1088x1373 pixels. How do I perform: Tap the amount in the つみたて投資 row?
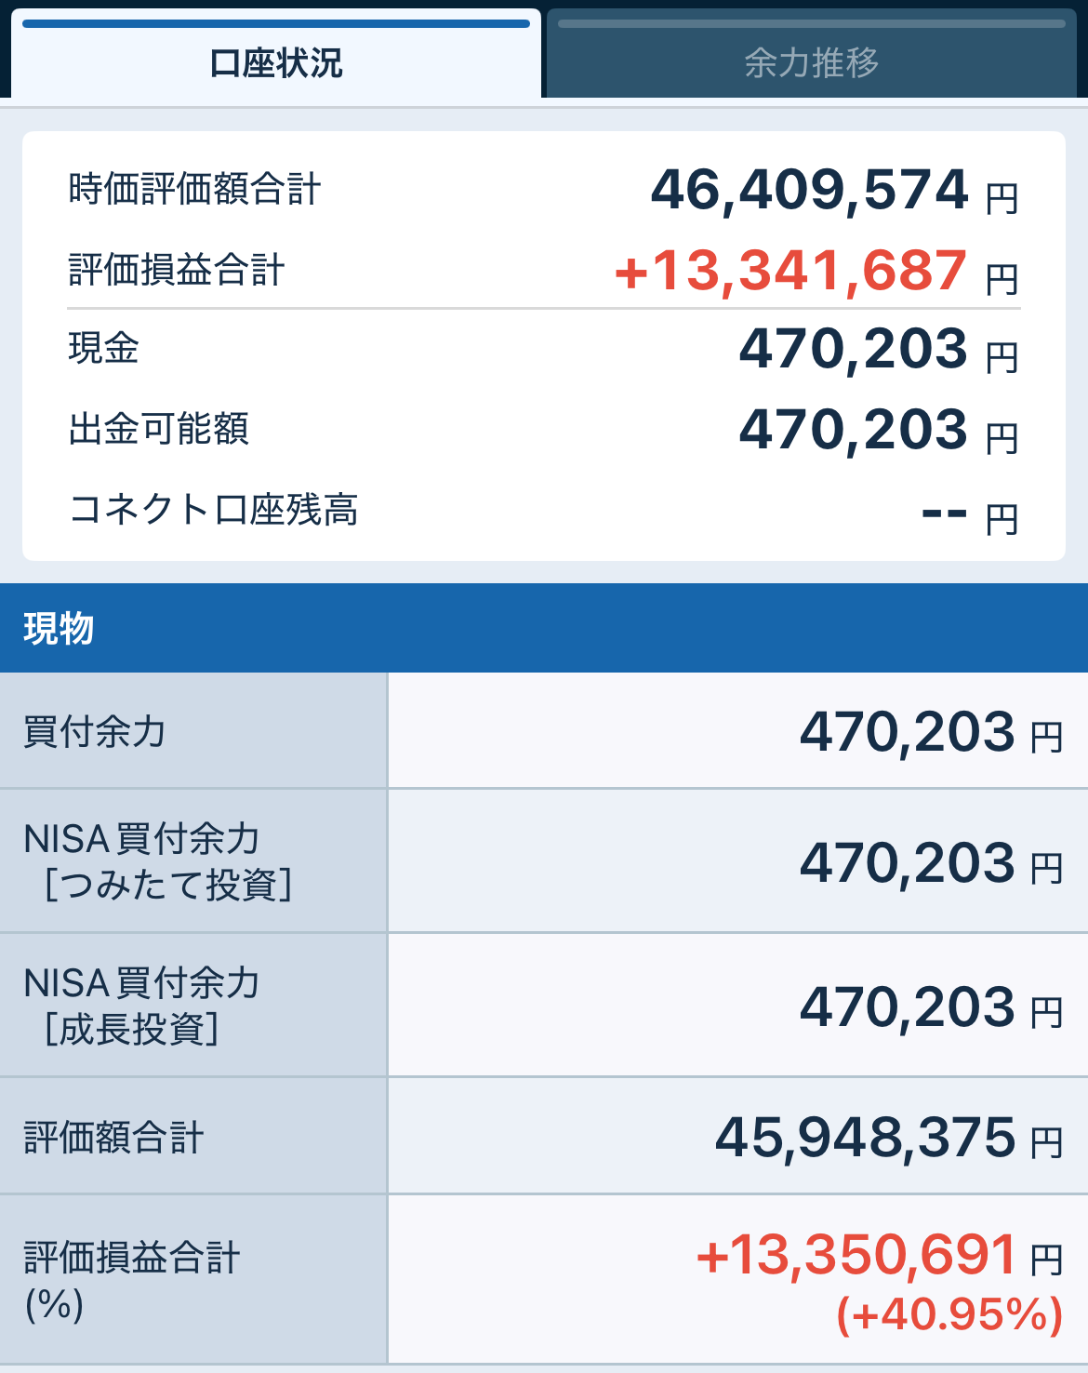[x=930, y=864]
